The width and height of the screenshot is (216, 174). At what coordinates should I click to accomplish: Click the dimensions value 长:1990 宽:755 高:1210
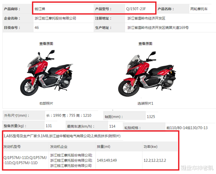tap(69, 115)
